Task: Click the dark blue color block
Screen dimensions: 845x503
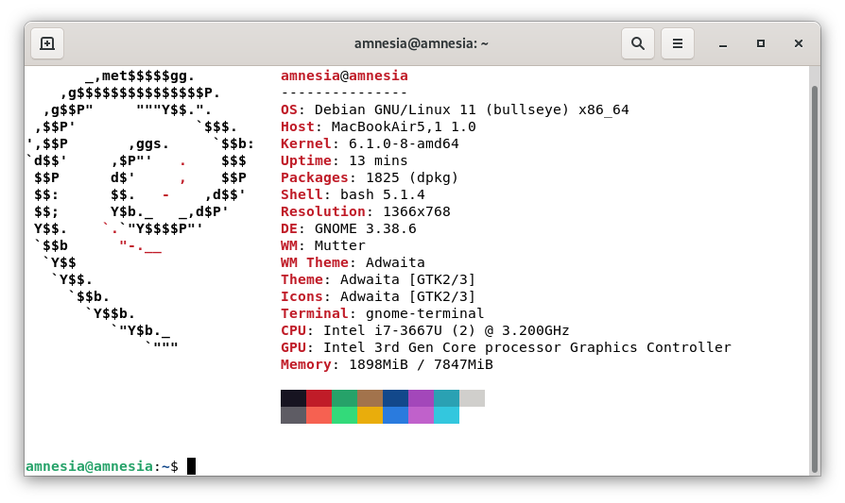Action: pos(395,398)
